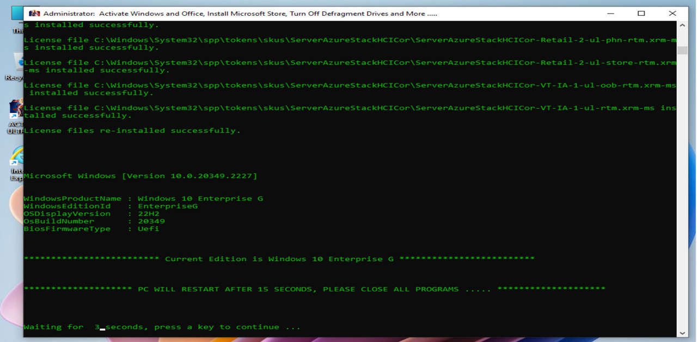Click the '-ms installed successfully.' line
The image size is (697, 342).
click(x=97, y=70)
